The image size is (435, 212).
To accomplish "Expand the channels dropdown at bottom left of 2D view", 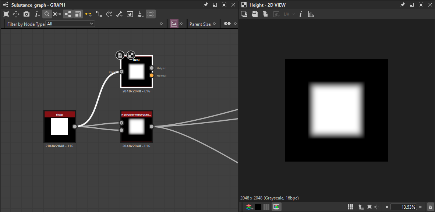I will (x=249, y=206).
